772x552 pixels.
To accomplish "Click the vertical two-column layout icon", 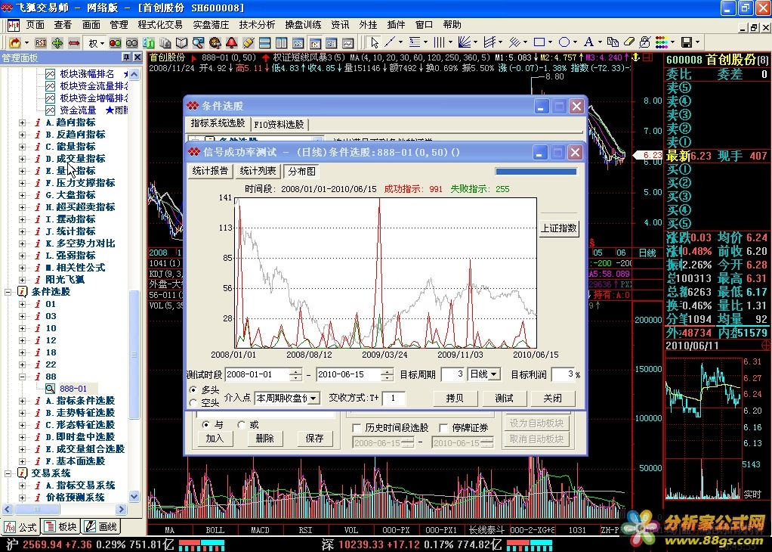I will (282, 43).
